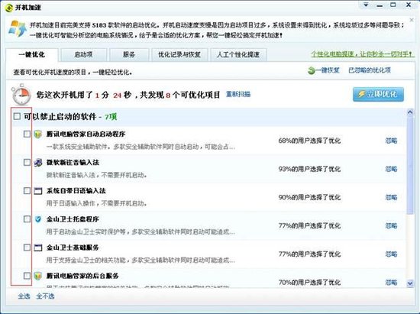
Task: Open the 启动项 tab
Action: 83,55
